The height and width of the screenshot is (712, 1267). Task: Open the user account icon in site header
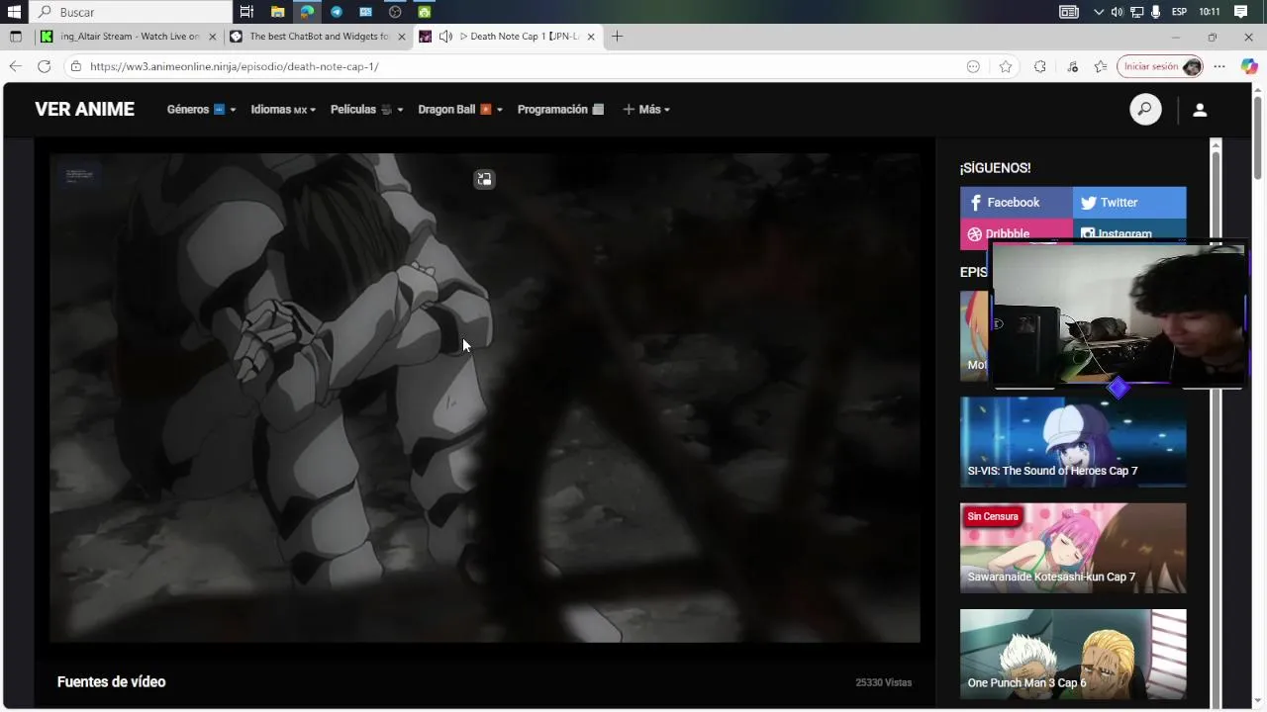click(x=1200, y=110)
